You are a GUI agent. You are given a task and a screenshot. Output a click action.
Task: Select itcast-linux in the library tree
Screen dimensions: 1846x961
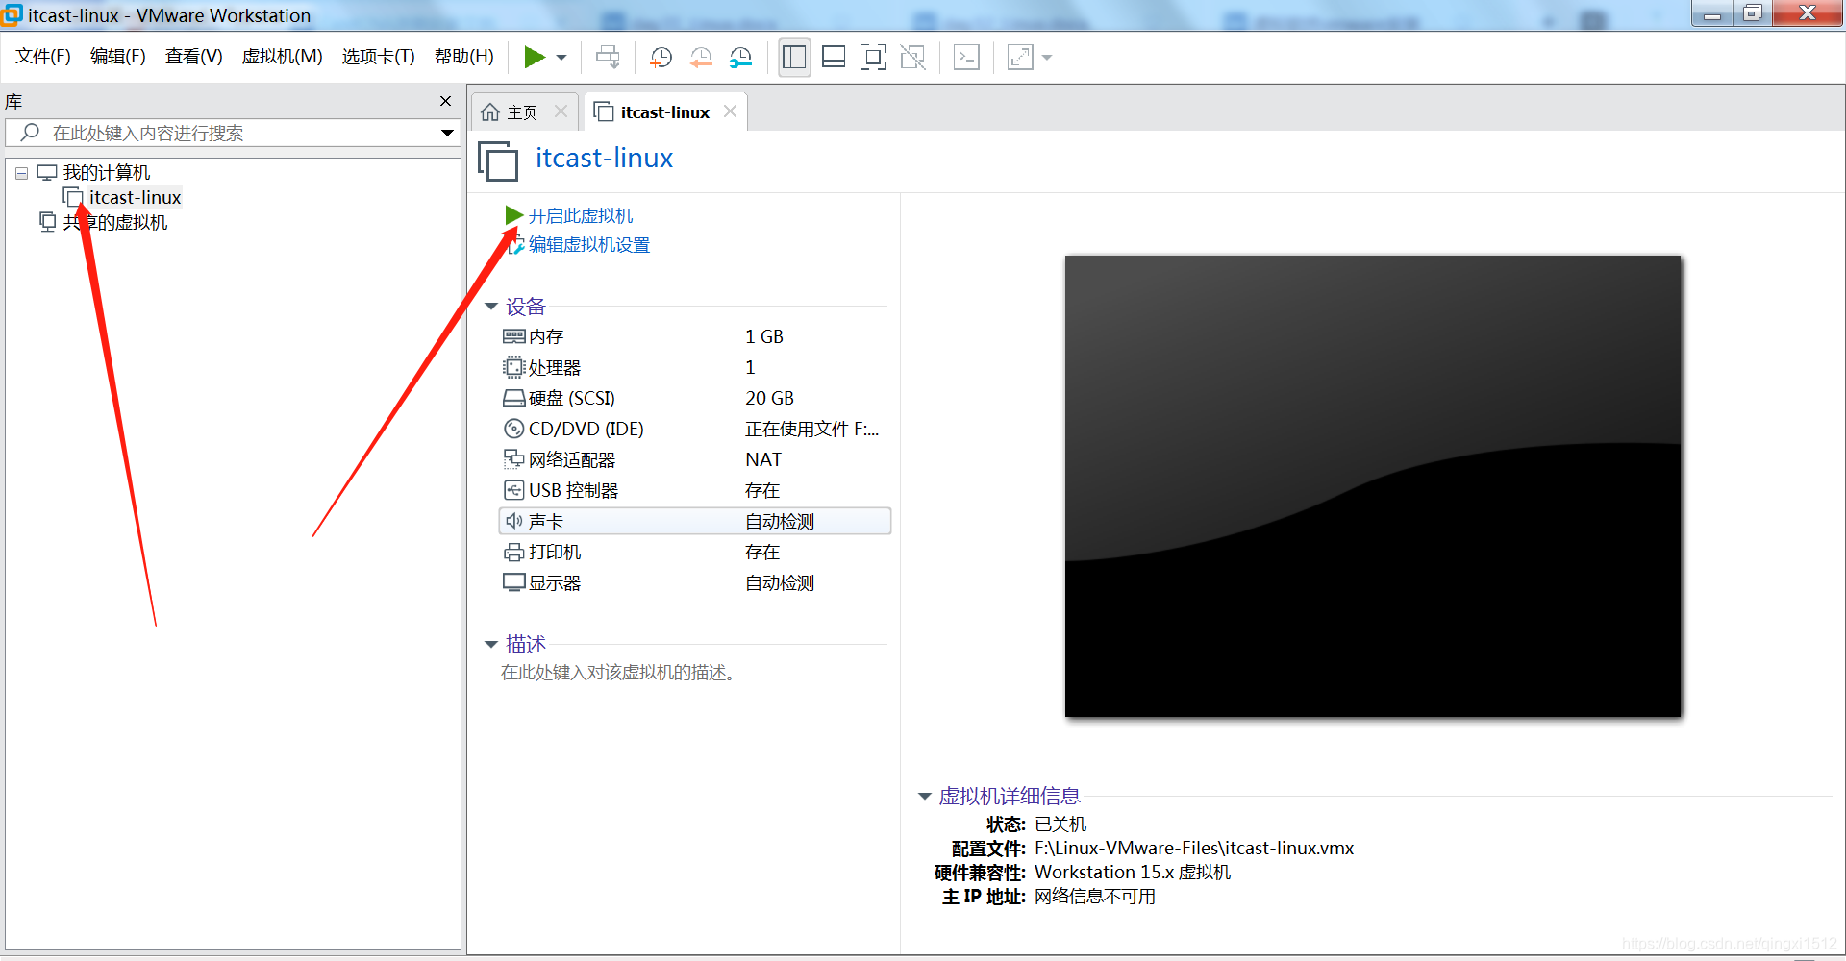tap(135, 197)
